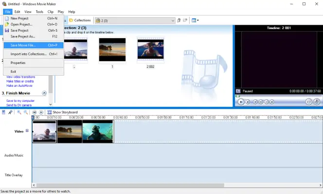Click the timeline ruler at 0:01:00.00
The height and width of the screenshot is (194, 323).
click(x=164, y=117)
